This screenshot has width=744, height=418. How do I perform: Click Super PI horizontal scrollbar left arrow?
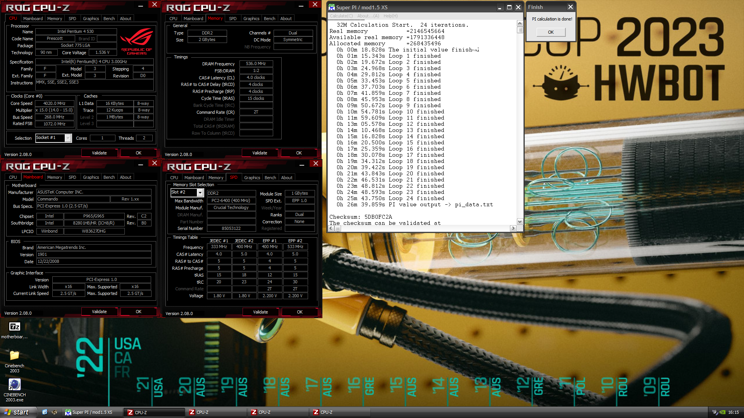point(331,228)
